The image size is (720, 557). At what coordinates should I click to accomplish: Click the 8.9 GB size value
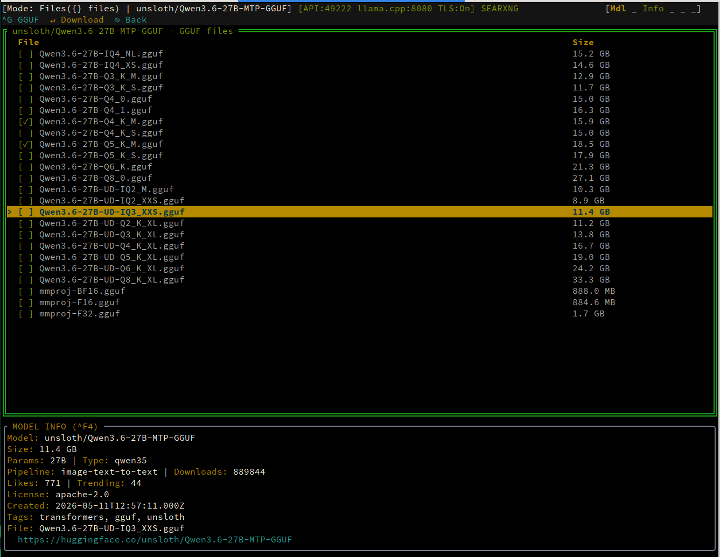(589, 201)
